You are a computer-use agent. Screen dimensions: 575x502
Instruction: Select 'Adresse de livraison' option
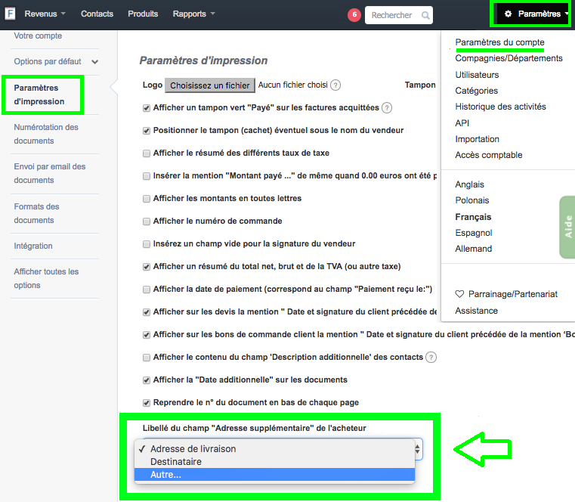point(274,449)
